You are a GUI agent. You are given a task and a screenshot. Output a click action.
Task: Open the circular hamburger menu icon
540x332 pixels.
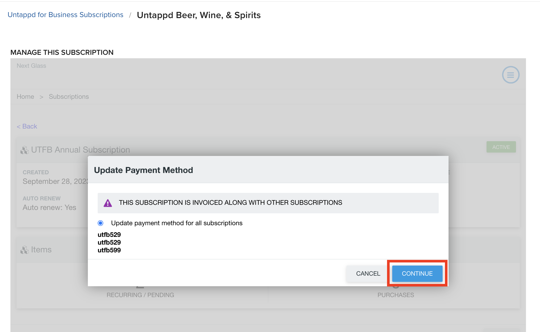[x=511, y=75]
